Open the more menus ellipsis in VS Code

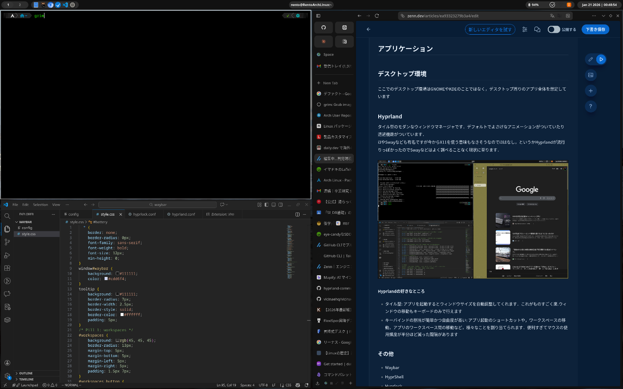pyautogui.click(x=67, y=205)
